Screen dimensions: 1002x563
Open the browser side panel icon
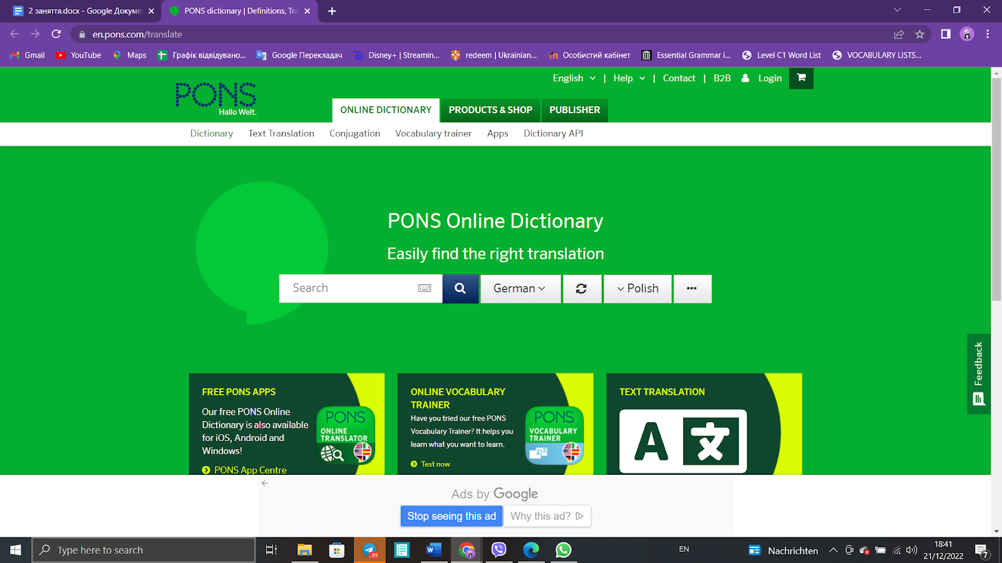point(946,34)
